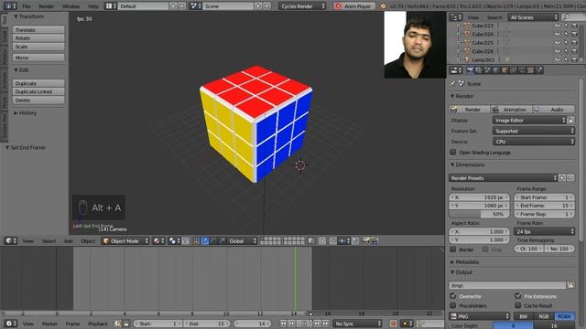This screenshot has height=329, width=586.
Task: Click the OpenGL render animation clapper icon
Action: tap(374, 241)
